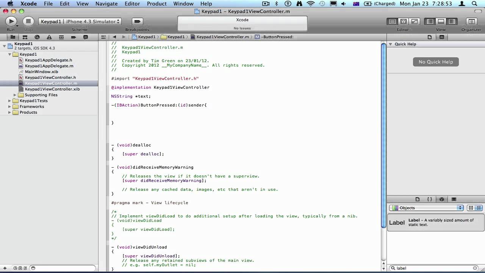Viewport: 485px width, 273px height.
Task: Show the Log navigator
Action: tap(86, 37)
